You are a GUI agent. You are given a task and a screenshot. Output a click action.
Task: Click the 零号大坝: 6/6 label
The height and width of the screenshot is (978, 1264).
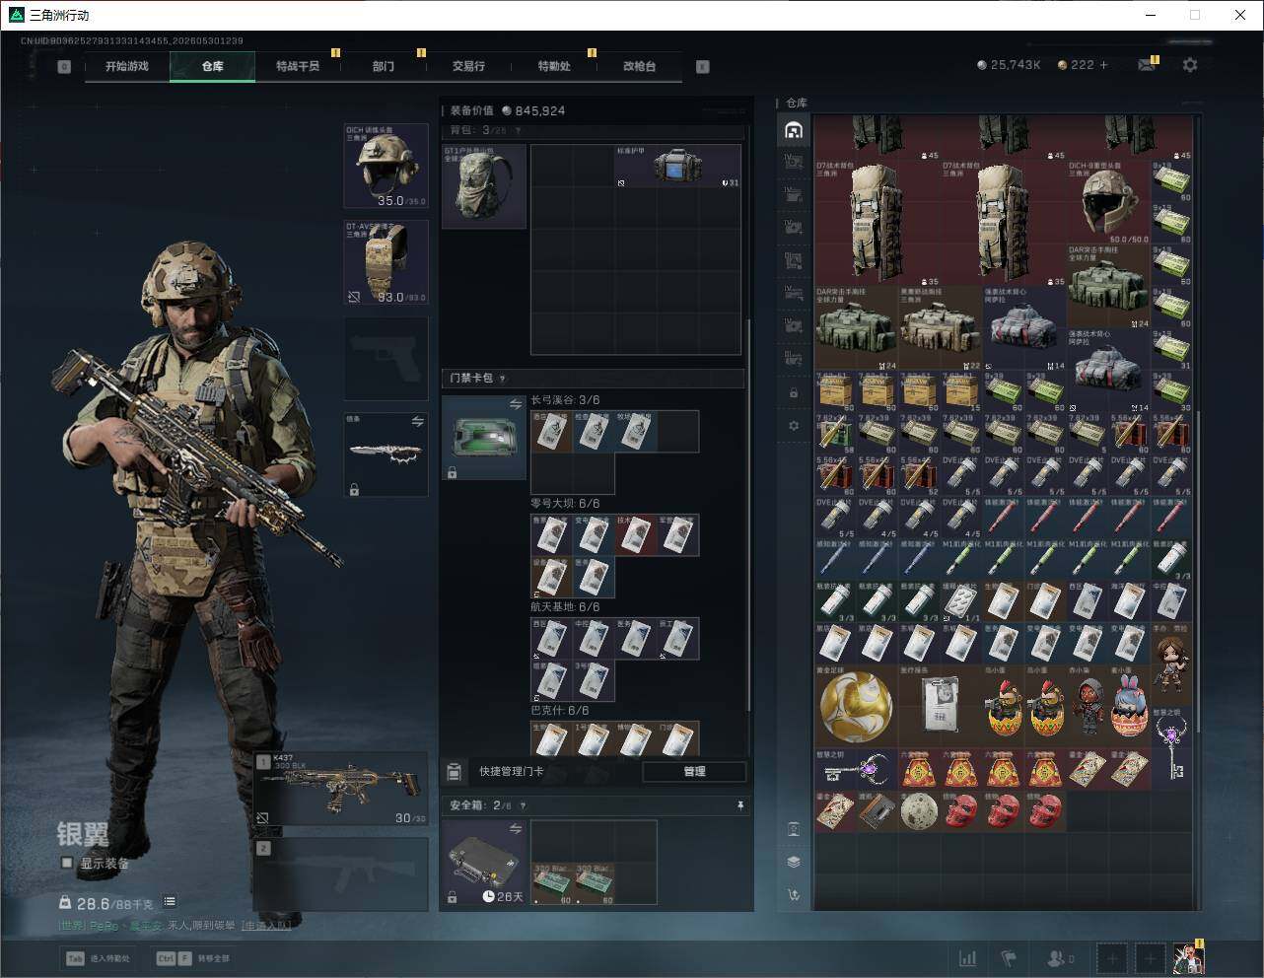point(565,504)
